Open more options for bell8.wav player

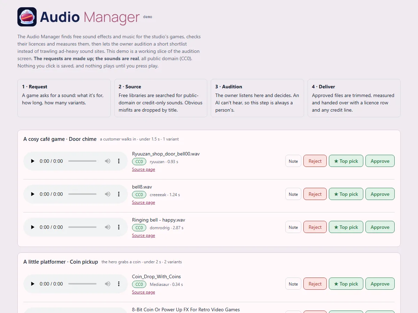coord(119,194)
